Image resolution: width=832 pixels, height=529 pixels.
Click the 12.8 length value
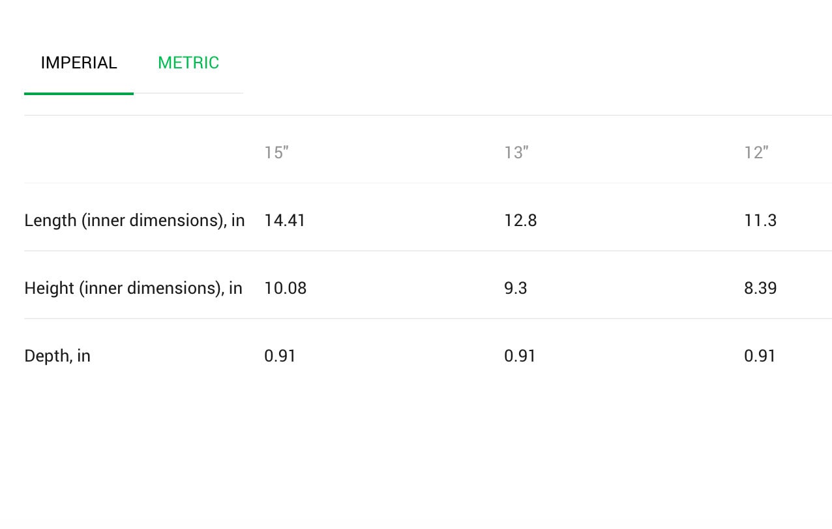click(x=520, y=220)
